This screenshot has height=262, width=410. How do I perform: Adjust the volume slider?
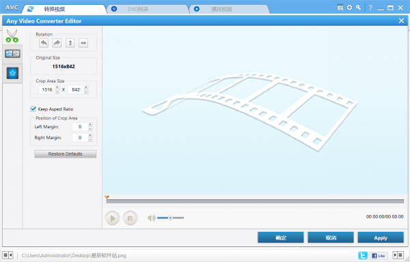click(170, 218)
